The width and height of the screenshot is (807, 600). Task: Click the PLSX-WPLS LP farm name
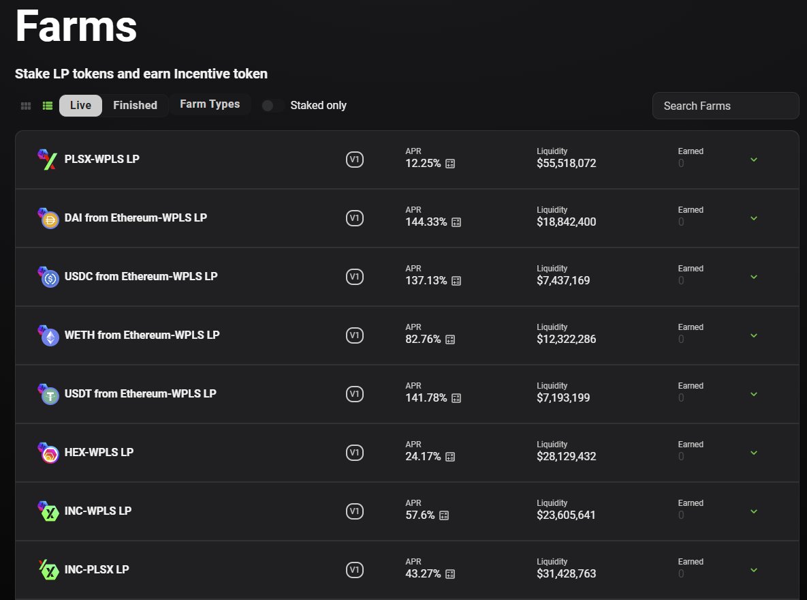point(102,160)
